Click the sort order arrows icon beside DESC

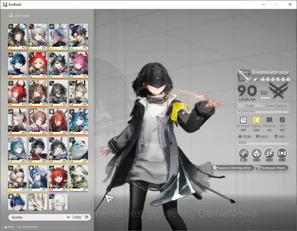tap(87, 217)
